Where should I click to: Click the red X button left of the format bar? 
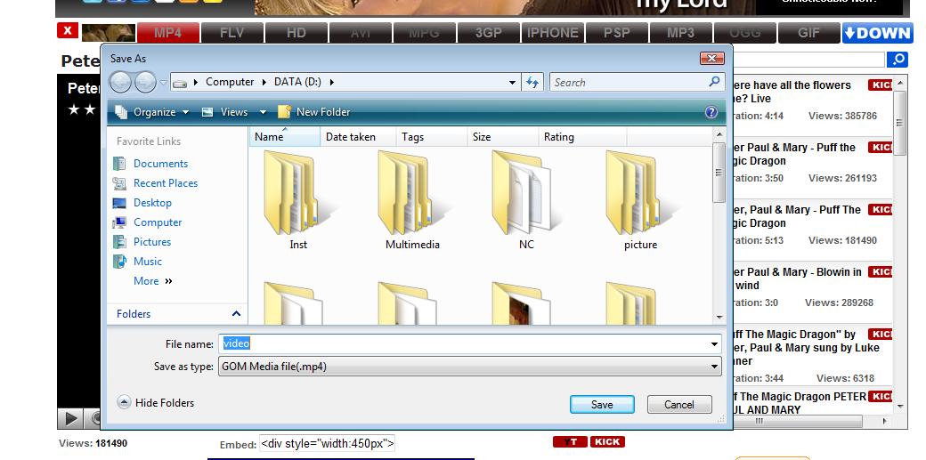(68, 30)
